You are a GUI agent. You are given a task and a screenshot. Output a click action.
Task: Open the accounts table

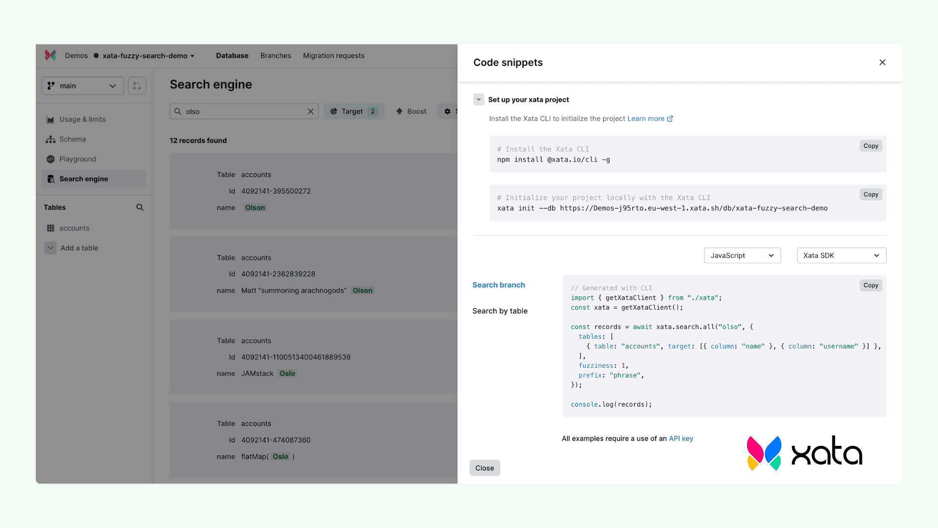point(74,228)
